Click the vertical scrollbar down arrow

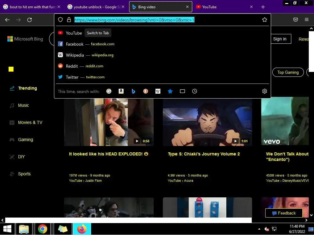(x=311, y=215)
